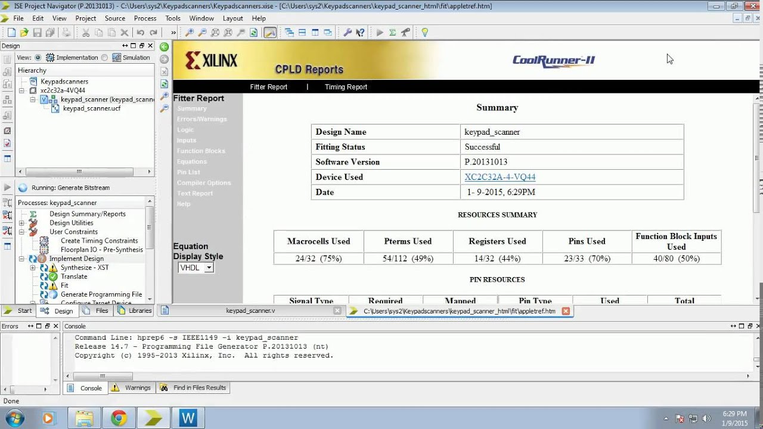The width and height of the screenshot is (763, 429).
Task: Click the Delete X toolbar icon
Action: pos(124,33)
